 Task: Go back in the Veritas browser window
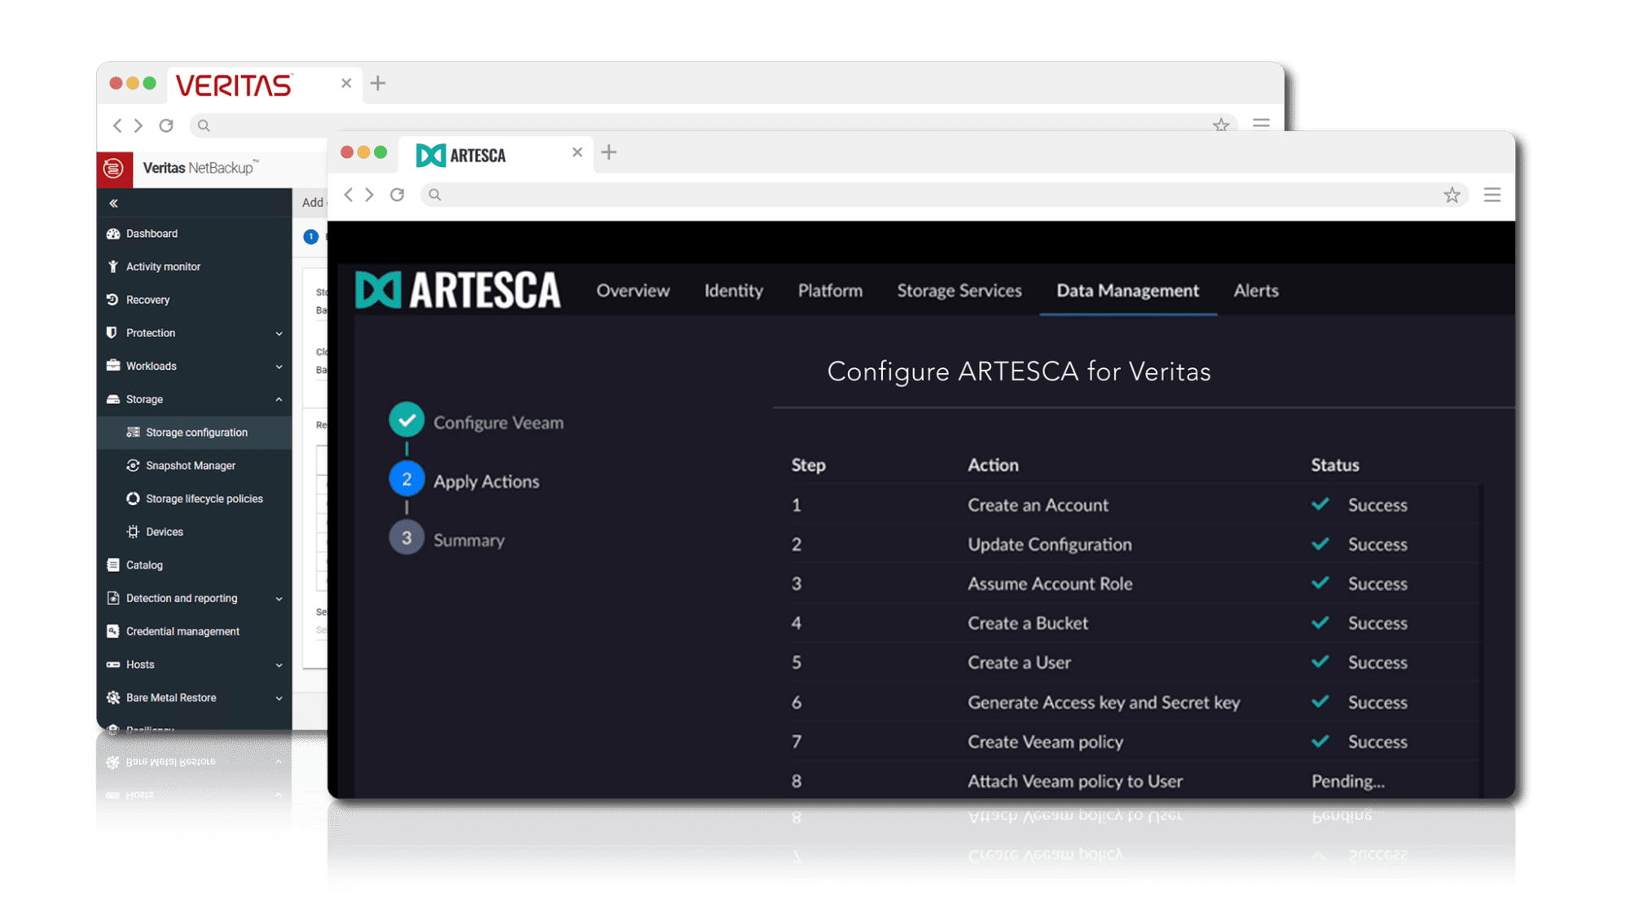[x=117, y=125]
